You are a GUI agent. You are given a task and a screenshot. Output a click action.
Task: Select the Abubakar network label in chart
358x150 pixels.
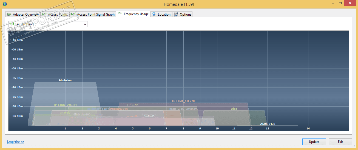(x=65, y=80)
